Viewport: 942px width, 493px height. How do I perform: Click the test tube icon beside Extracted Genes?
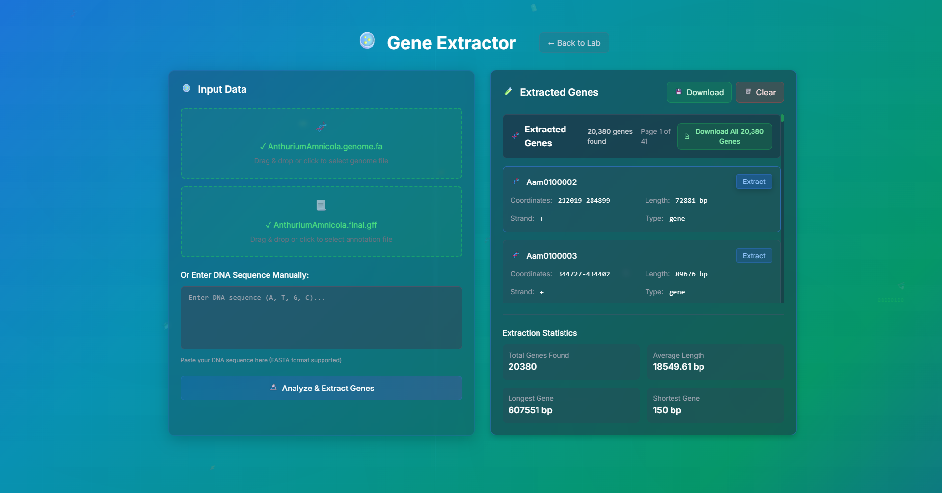509,92
